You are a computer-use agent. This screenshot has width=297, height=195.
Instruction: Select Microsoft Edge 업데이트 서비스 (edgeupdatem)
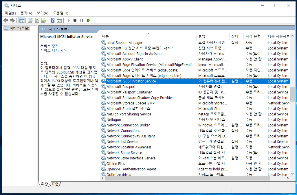195,76
